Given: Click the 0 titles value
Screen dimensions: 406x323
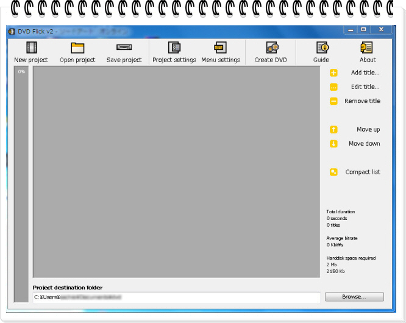Looking at the screenshot, I should [x=333, y=225].
